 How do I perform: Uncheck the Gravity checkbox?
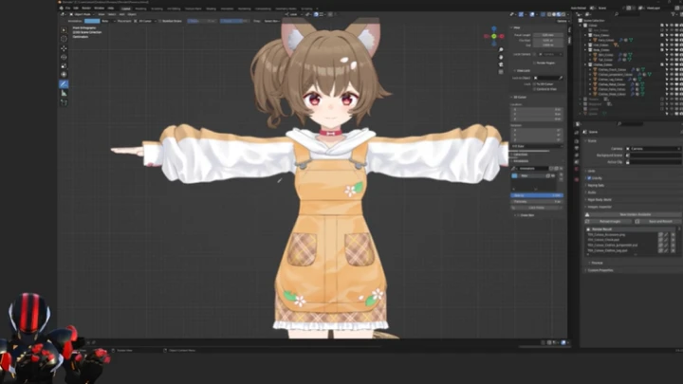[x=589, y=178]
